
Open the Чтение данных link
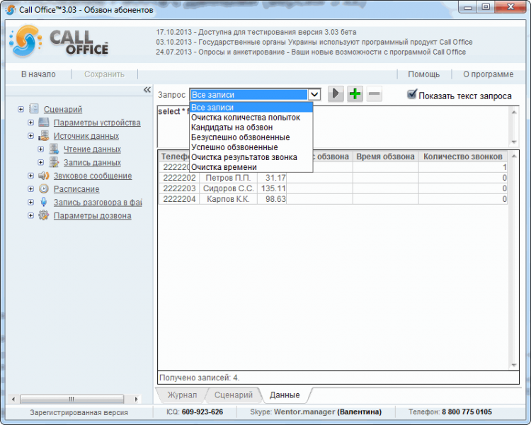(92, 149)
